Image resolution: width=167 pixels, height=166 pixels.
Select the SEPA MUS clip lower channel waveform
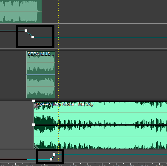[41, 86]
